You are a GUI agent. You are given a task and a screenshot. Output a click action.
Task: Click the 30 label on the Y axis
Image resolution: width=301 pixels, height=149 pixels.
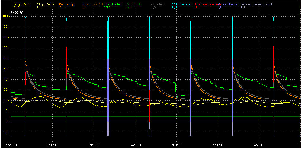point(5,90)
